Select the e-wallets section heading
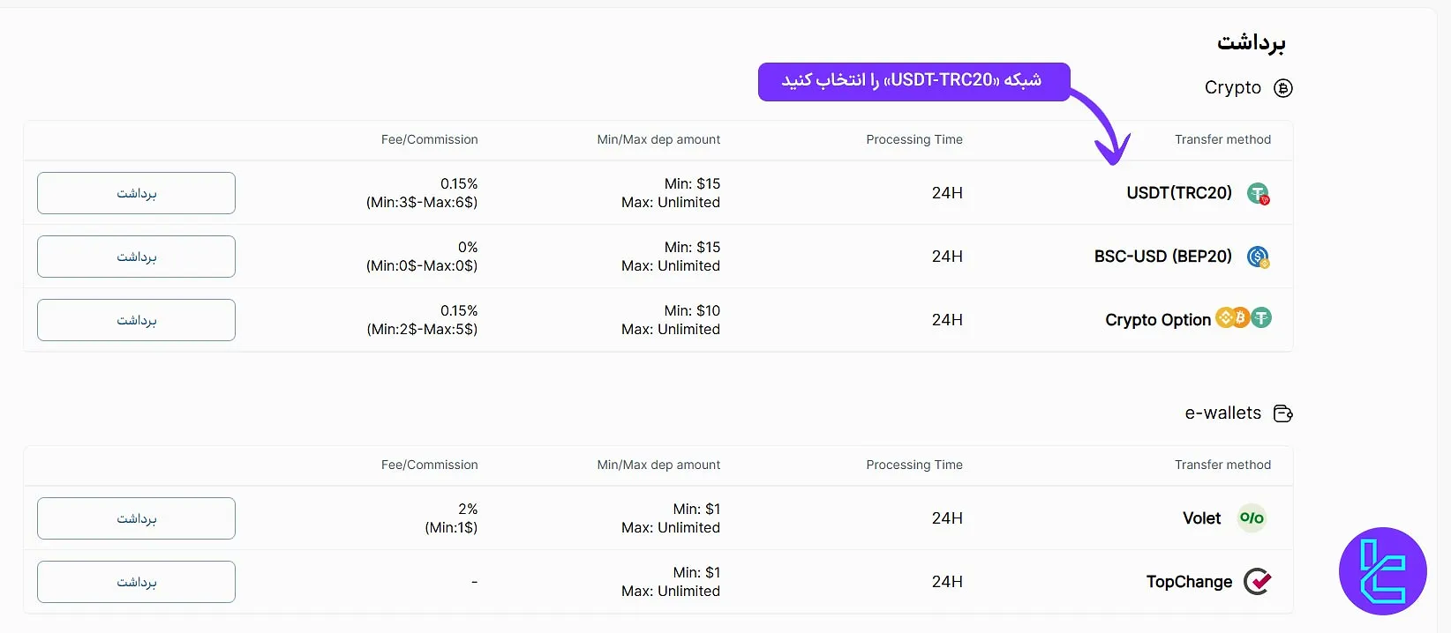Screen dimensions: 1451x633 [1222, 413]
